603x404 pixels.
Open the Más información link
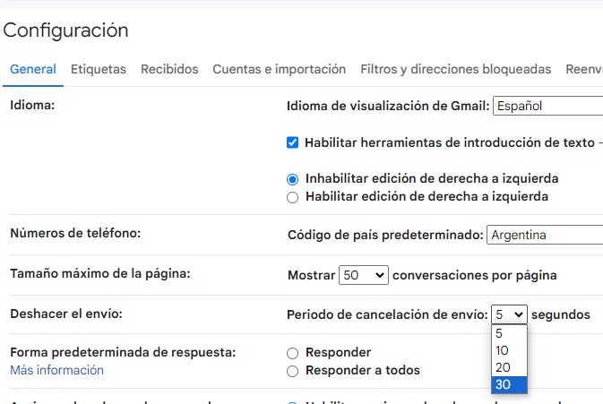[x=56, y=370]
